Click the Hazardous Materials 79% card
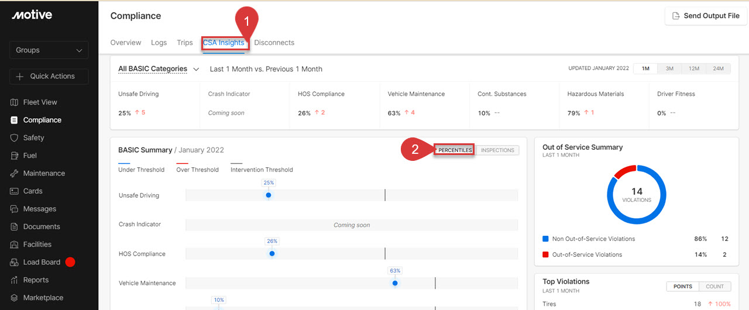 pyautogui.click(x=604, y=103)
